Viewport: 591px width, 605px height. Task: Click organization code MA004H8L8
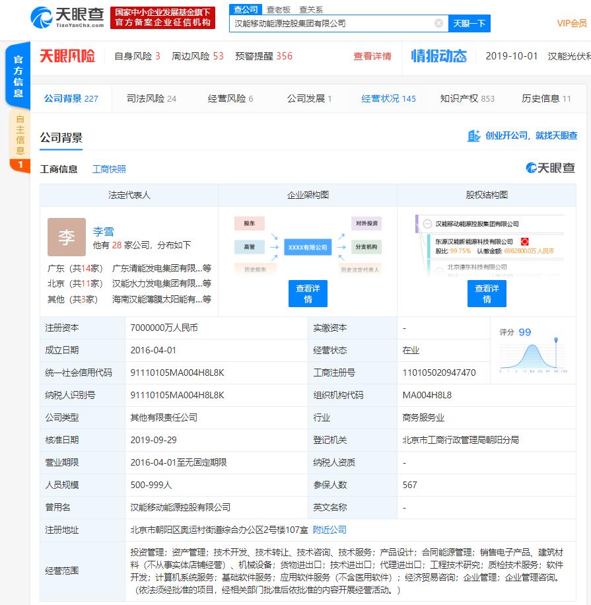coord(427,395)
